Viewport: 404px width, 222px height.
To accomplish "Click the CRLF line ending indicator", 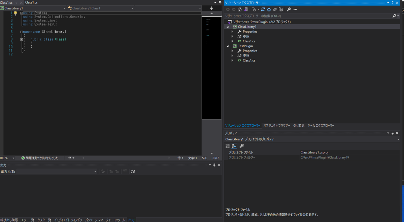I will tap(216, 158).
